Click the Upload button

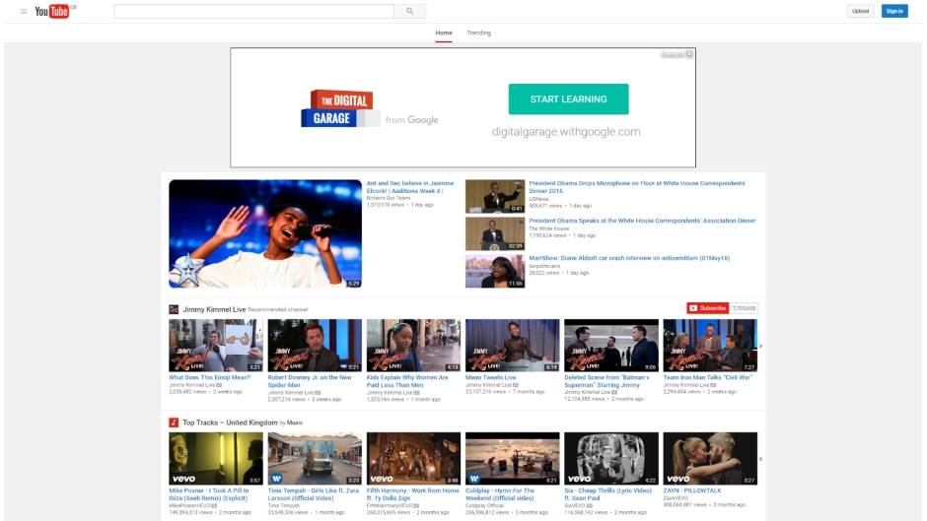point(860,11)
